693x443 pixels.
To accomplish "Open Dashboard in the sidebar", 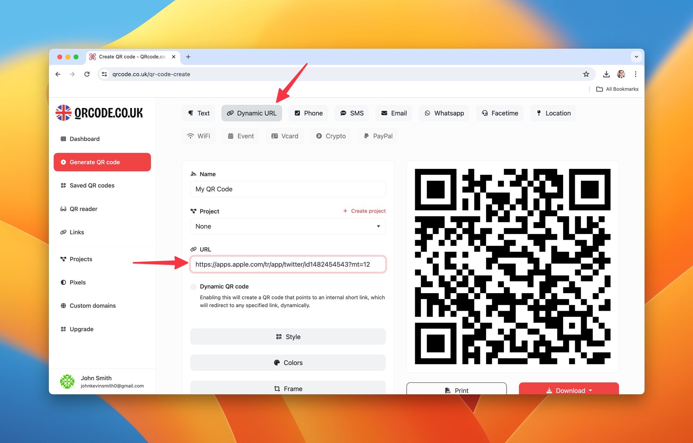I will (102, 139).
